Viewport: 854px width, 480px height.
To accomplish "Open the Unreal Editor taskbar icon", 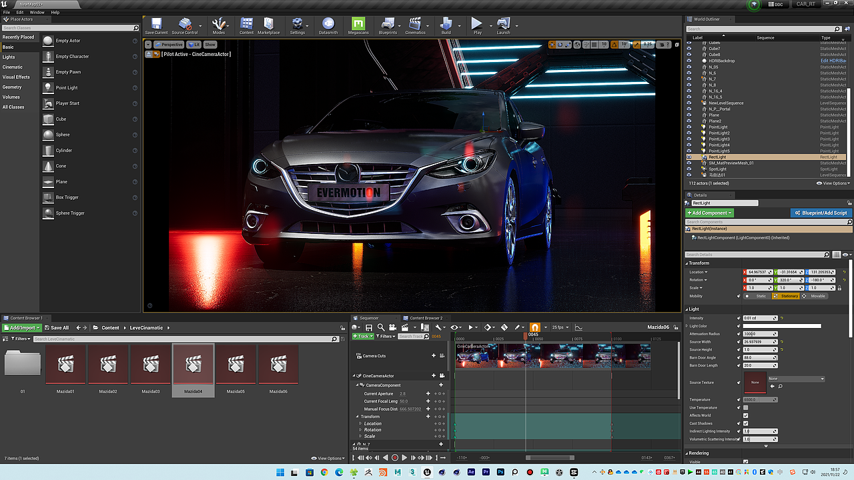I will click(427, 472).
